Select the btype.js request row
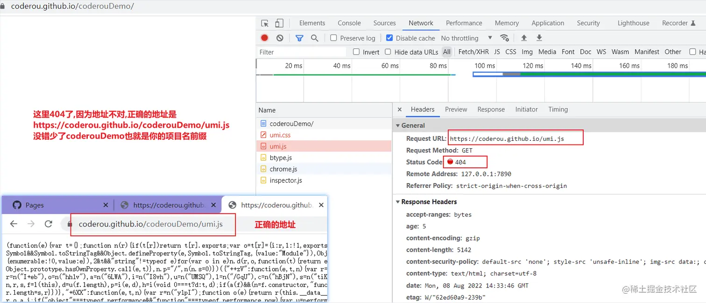706x303 pixels. click(x=324, y=158)
